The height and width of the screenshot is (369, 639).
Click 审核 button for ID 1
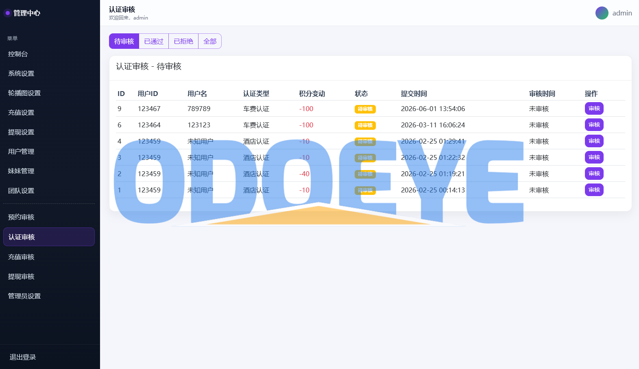coord(594,190)
